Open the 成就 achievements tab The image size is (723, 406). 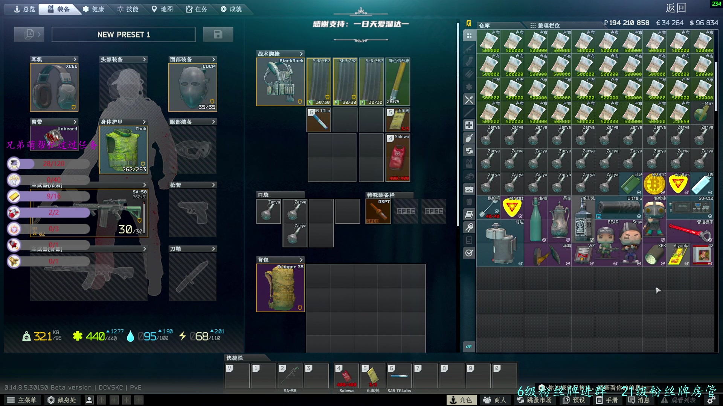pos(231,9)
